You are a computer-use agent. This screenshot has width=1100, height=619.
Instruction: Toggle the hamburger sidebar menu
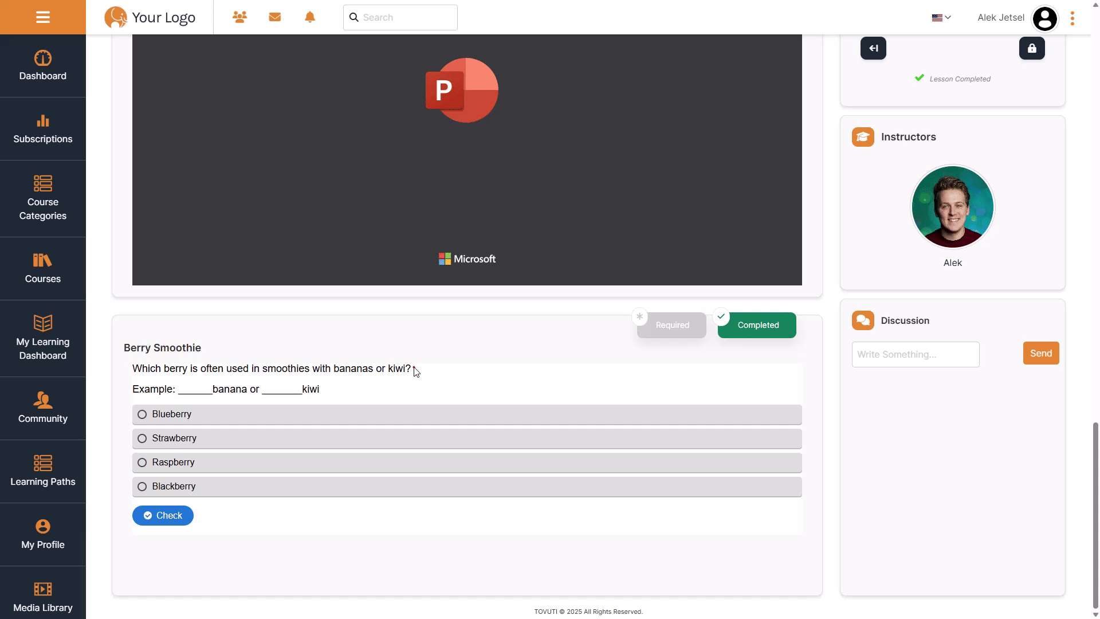(43, 17)
